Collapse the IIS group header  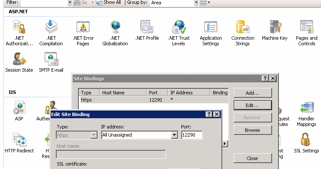(x=12, y=92)
